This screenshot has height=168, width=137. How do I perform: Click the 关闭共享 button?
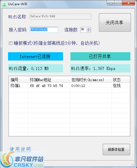[x=115, y=22]
